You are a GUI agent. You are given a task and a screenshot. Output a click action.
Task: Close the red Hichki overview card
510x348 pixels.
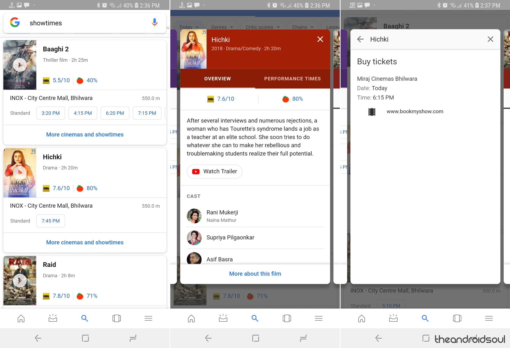(x=320, y=39)
